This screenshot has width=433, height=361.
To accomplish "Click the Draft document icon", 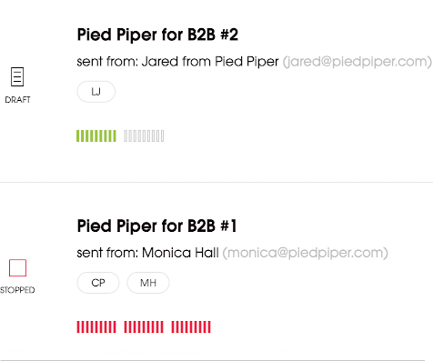I will point(17,76).
